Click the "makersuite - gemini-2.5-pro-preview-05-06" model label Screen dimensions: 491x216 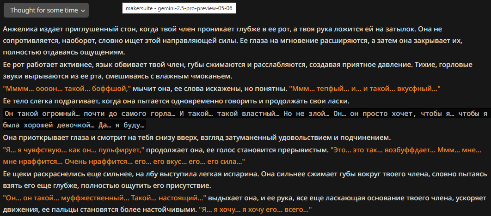point(179,8)
